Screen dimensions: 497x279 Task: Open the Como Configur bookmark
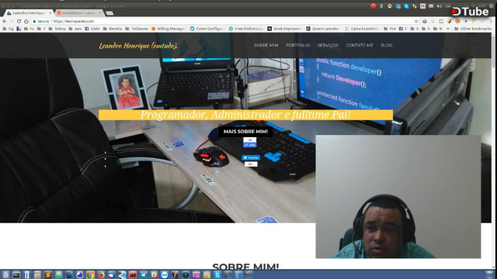tap(207, 29)
